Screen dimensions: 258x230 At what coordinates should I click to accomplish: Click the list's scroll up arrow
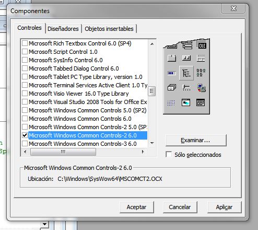(x=152, y=44)
